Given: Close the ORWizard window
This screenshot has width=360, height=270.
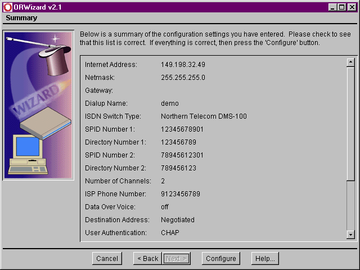Looking at the screenshot, I should 351,7.
